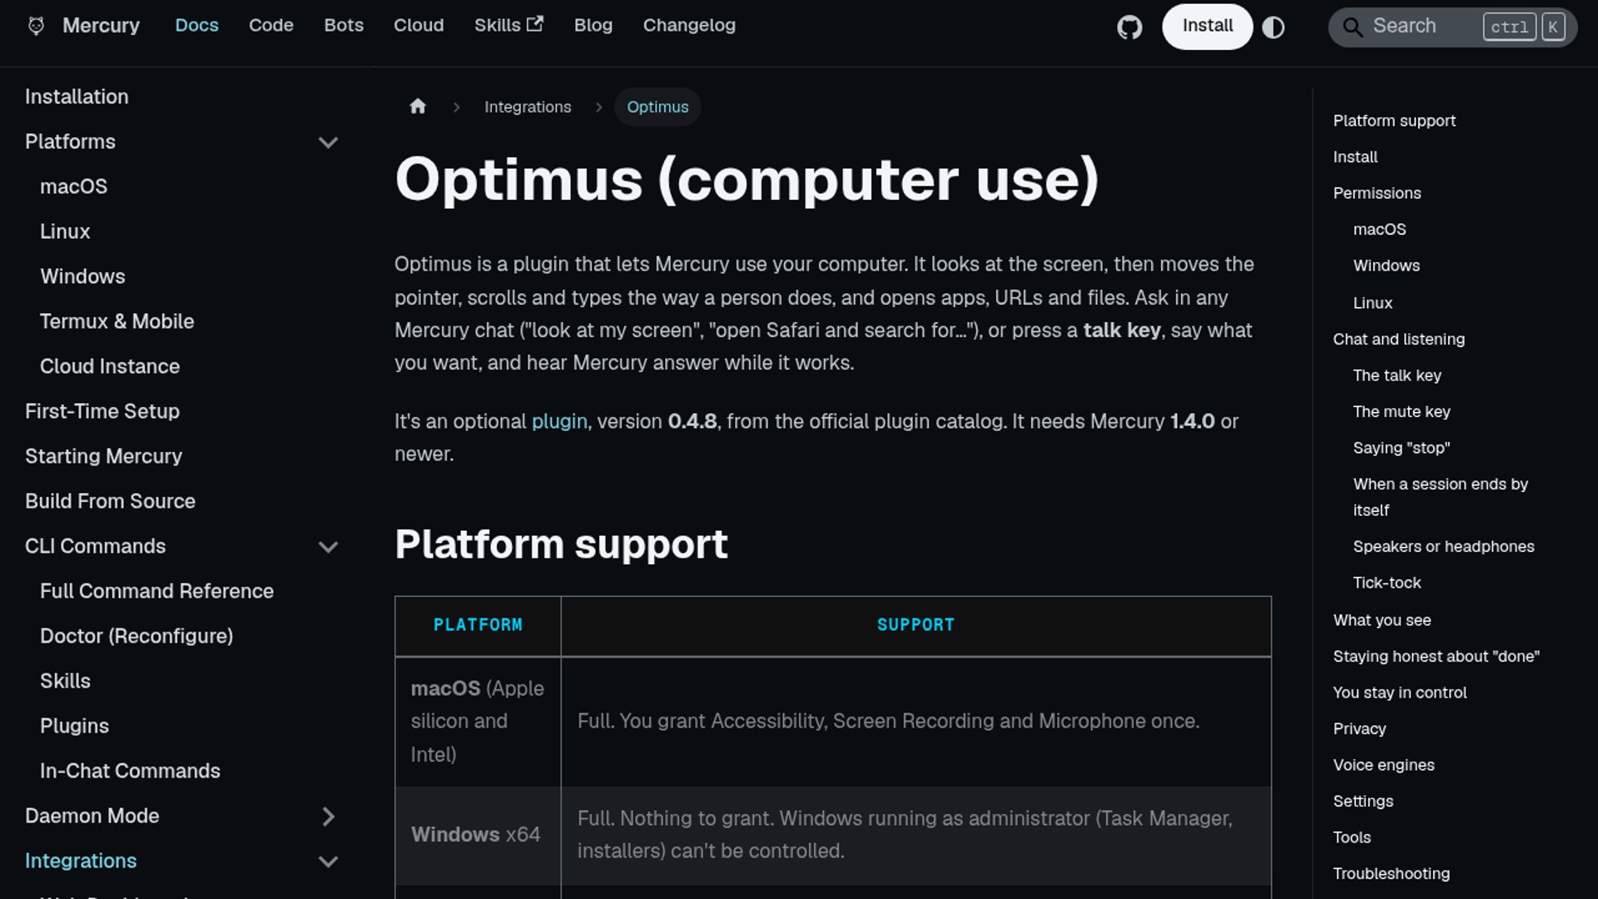The image size is (1598, 899).
Task: Click the Optimus breadcrumb
Action: coord(658,107)
